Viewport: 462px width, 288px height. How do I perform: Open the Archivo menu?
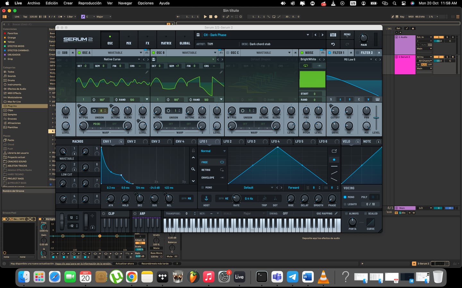click(x=34, y=3)
